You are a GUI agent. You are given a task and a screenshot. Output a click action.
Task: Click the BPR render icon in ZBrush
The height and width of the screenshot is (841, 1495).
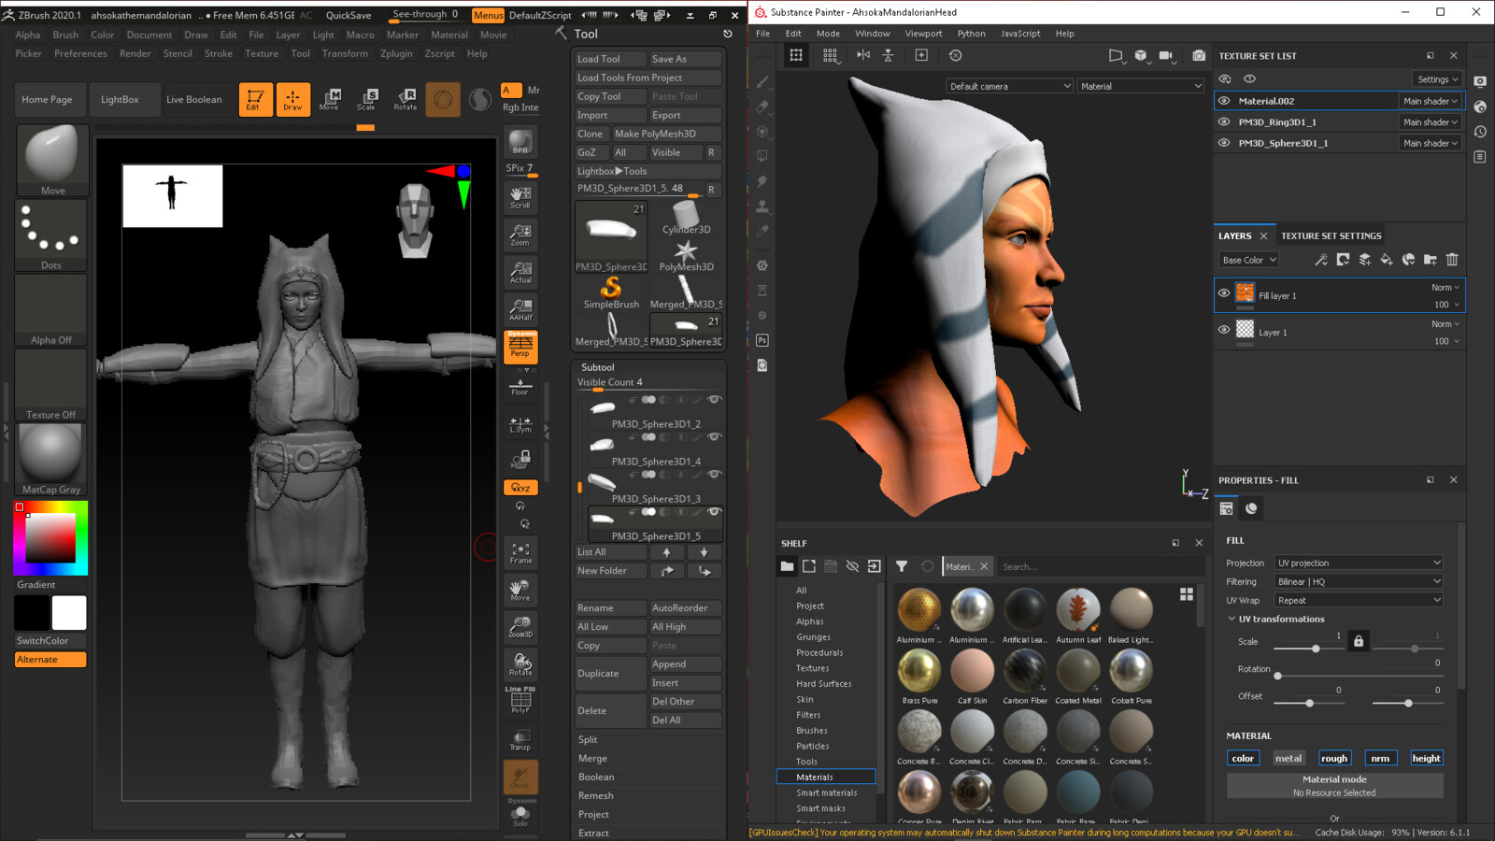coord(520,142)
